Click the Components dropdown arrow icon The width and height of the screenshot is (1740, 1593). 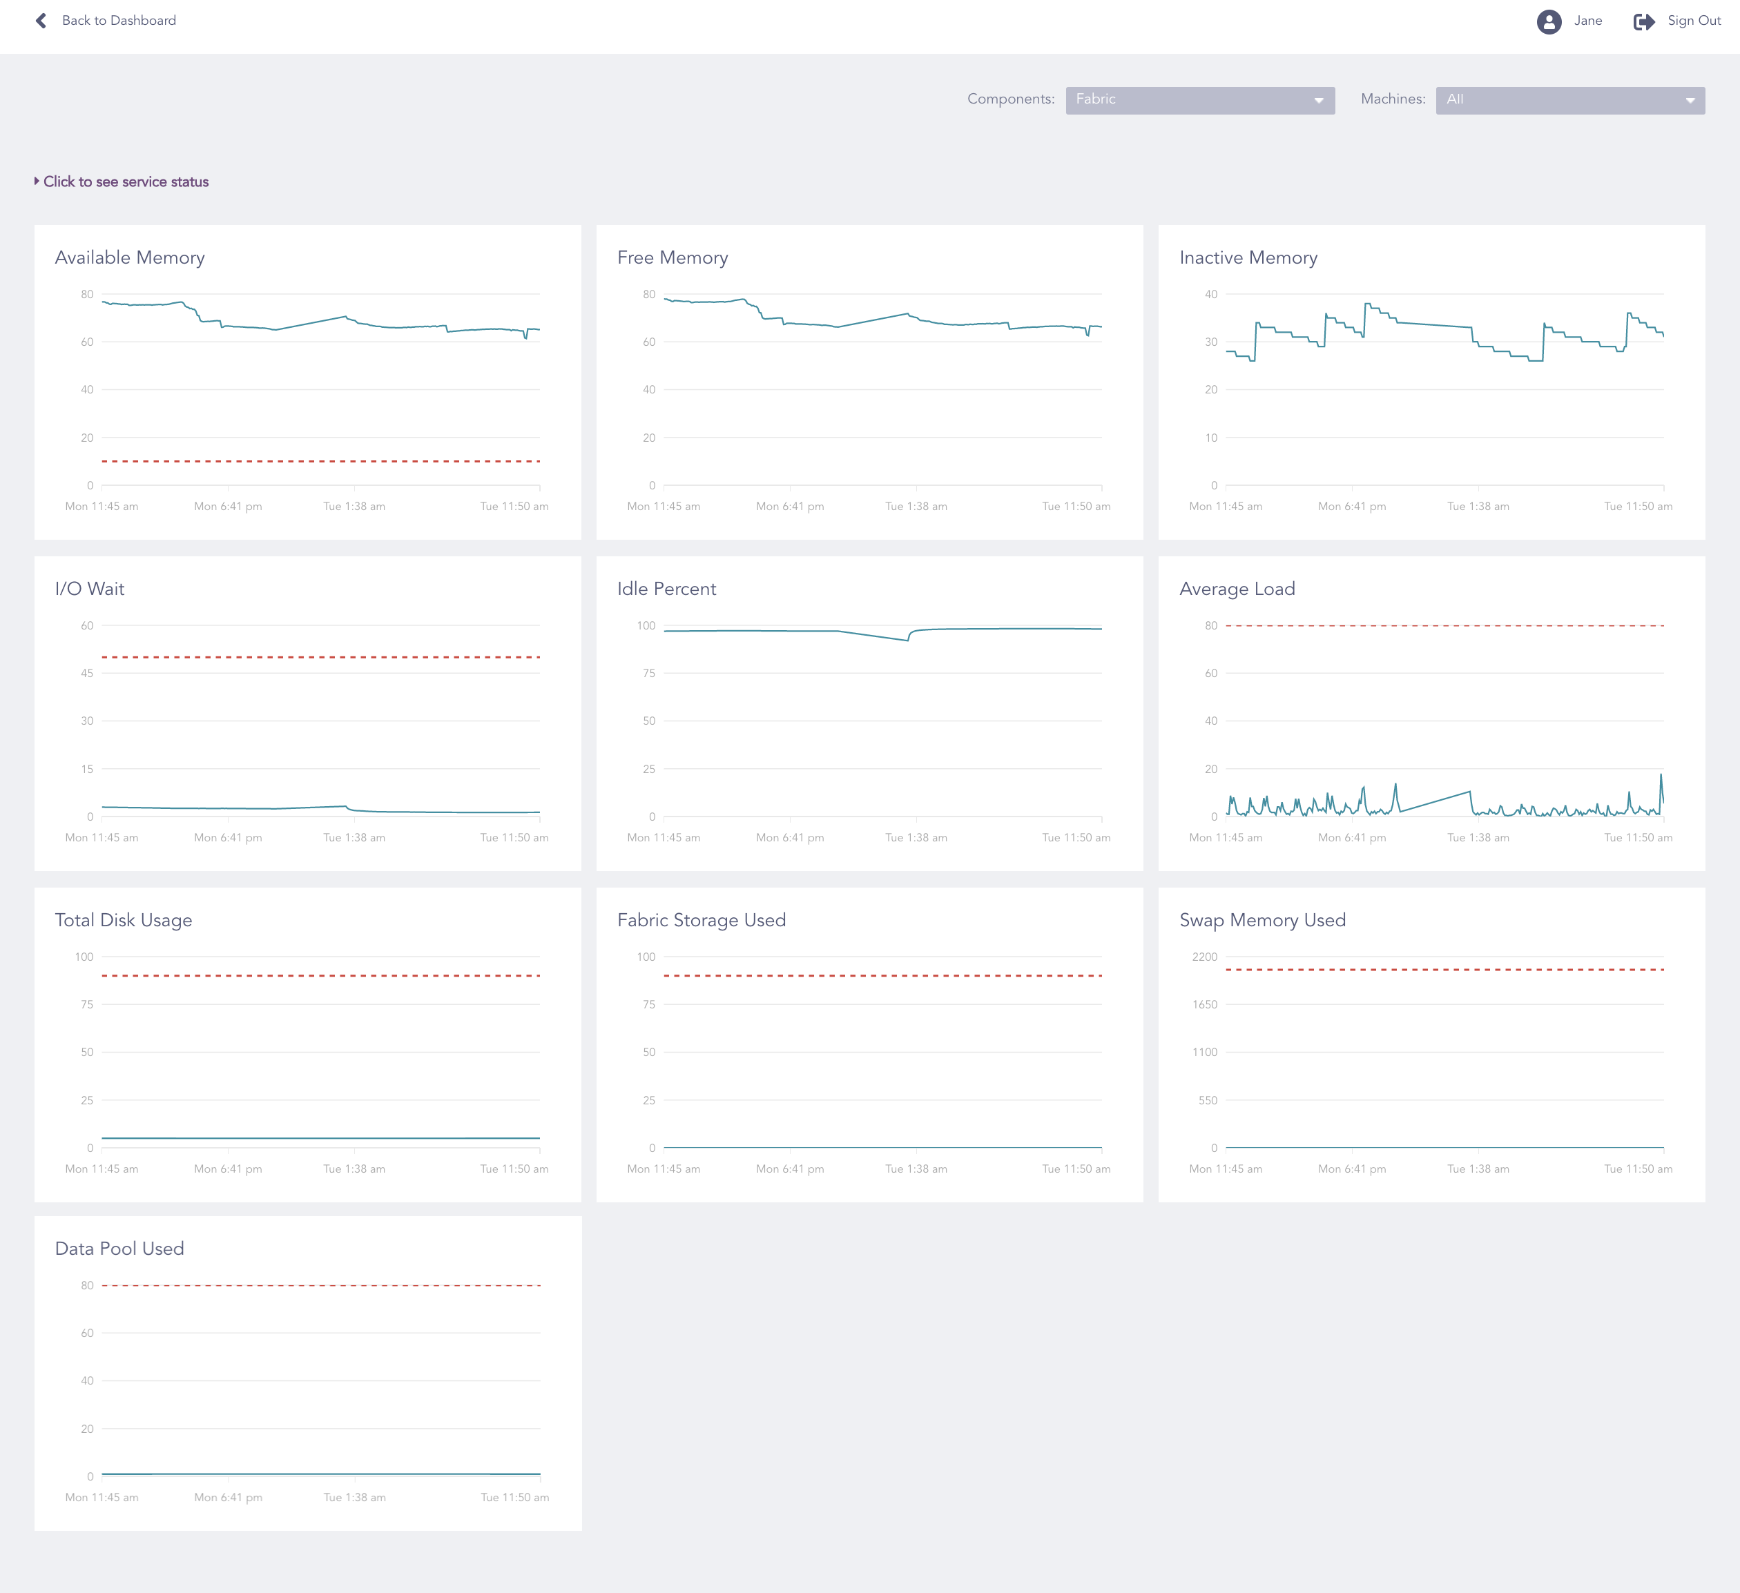tap(1318, 100)
